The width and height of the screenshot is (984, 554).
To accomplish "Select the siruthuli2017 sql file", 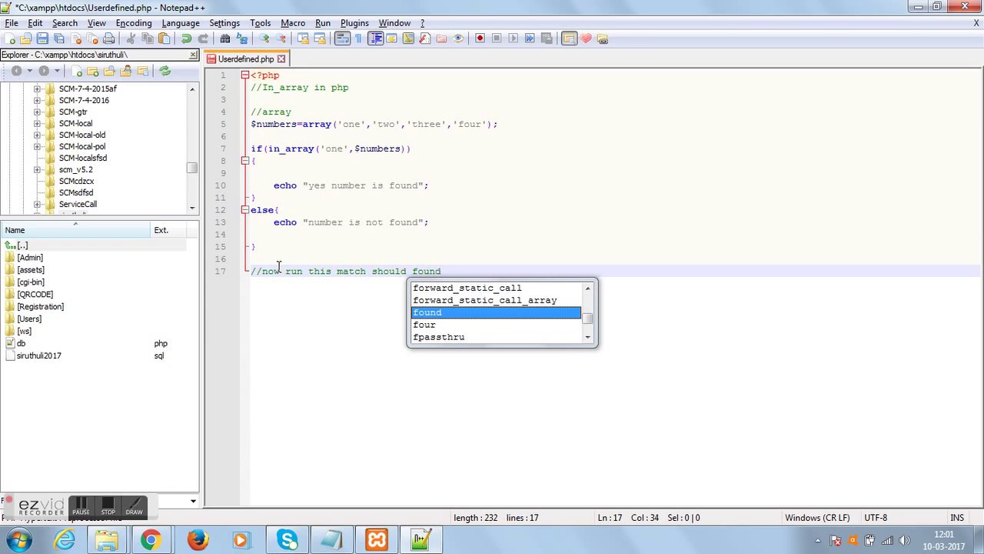I will 38,355.
